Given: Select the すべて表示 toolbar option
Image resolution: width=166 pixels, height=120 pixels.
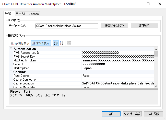Looking at the screenshot, I should [41, 43].
